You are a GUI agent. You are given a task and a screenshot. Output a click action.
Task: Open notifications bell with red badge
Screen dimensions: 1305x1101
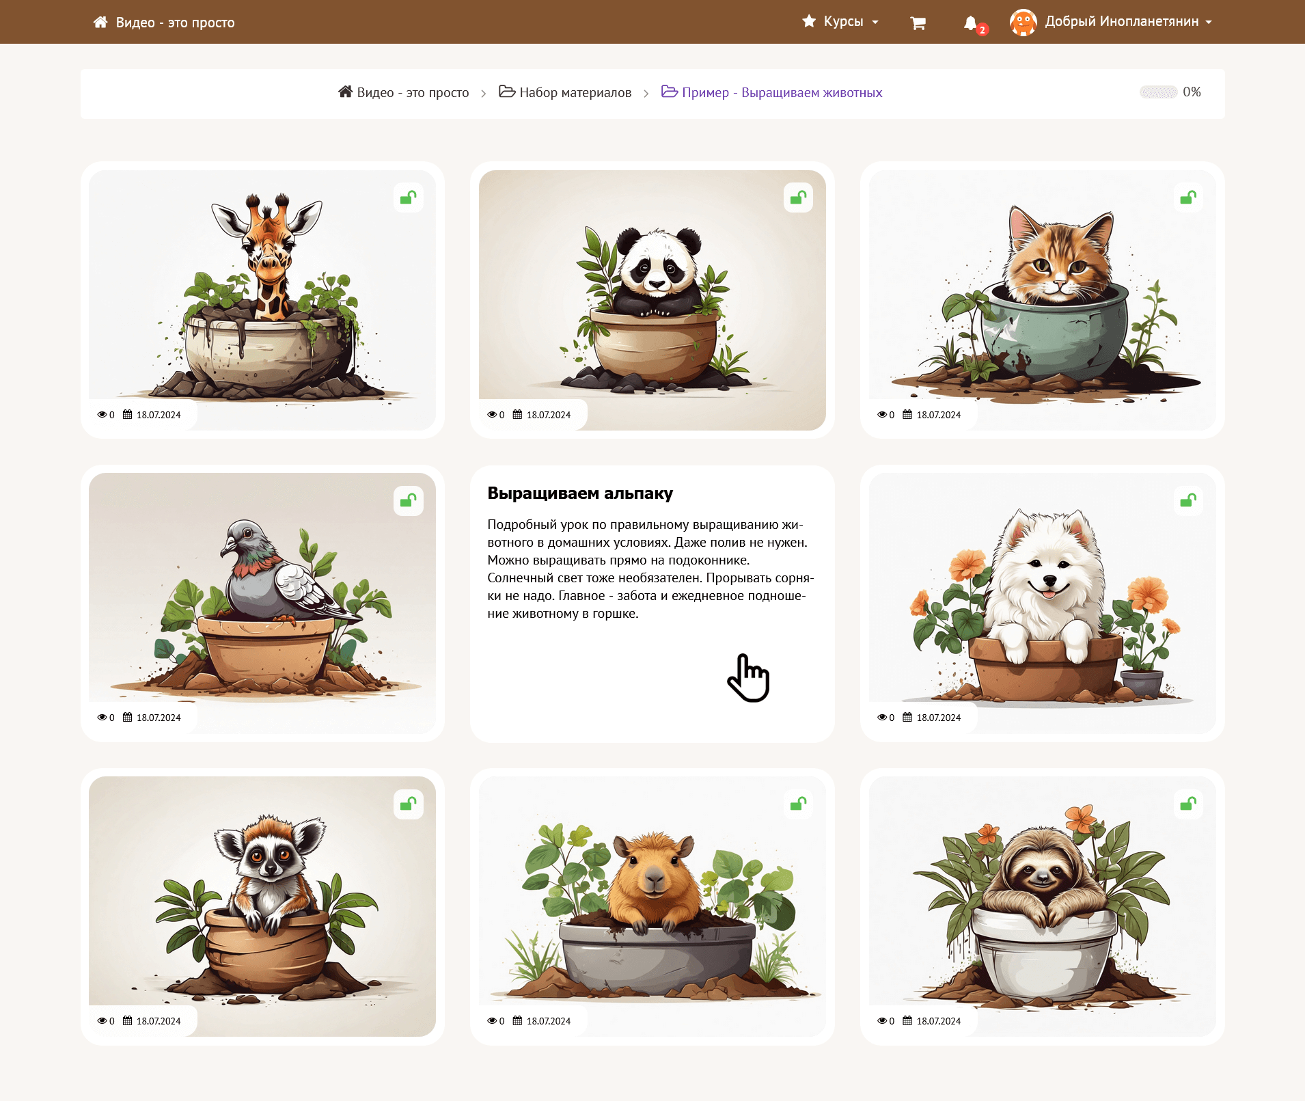click(971, 23)
